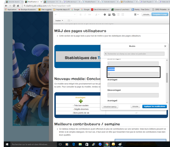Viewport: 170px width, 147px height.
Task: Insert a video via play icon
Action: click(105, 14)
